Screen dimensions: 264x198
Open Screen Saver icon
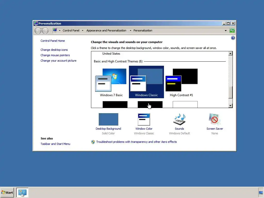pos(215,119)
